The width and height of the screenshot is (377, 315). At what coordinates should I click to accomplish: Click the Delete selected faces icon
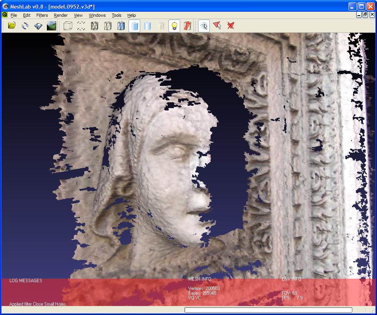click(x=231, y=26)
